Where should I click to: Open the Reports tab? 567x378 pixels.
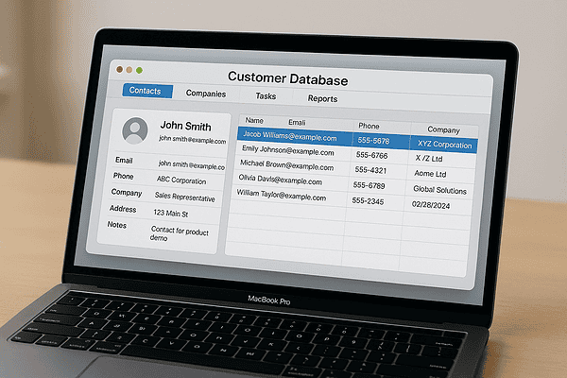(322, 98)
